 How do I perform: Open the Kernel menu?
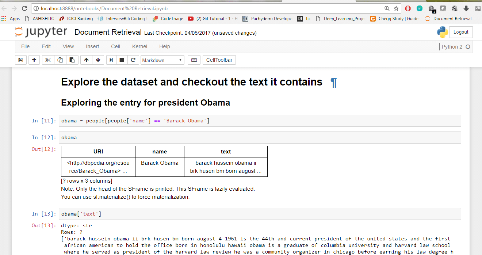(139, 46)
